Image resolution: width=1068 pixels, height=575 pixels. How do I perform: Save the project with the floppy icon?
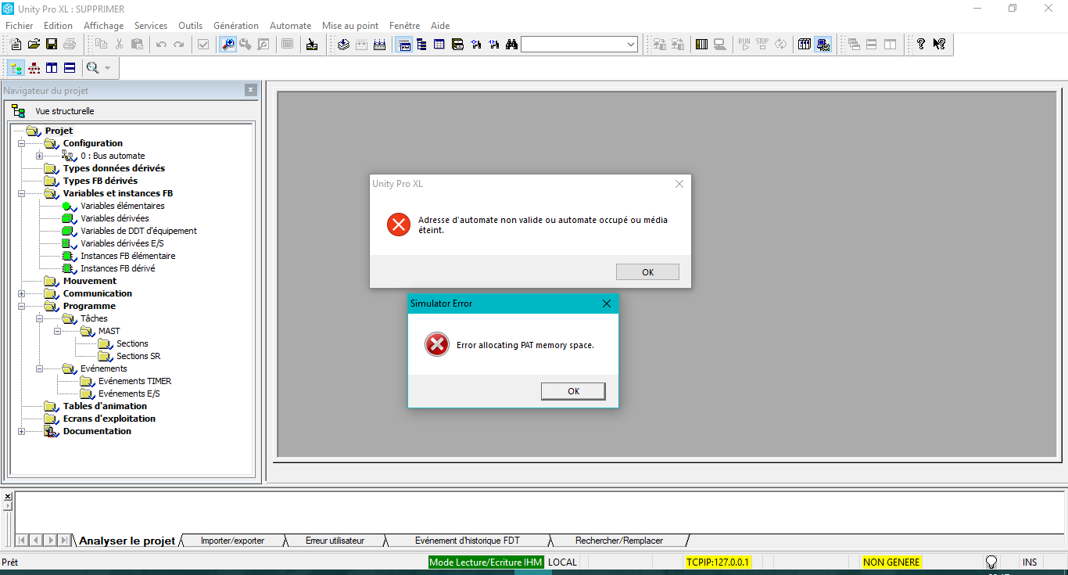[x=52, y=45]
